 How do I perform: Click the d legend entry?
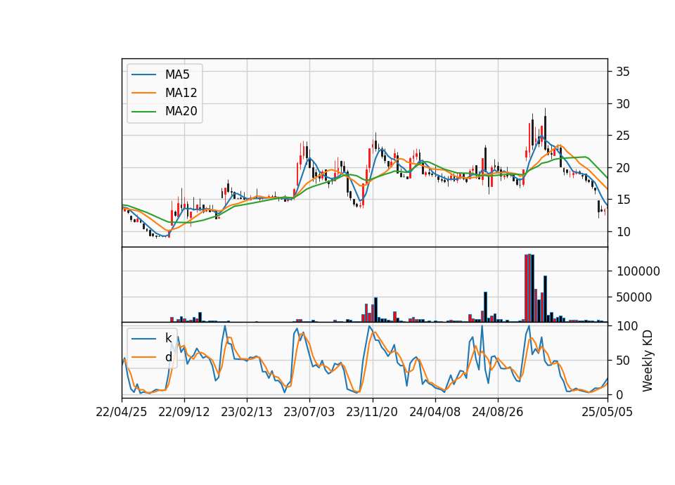click(168, 357)
